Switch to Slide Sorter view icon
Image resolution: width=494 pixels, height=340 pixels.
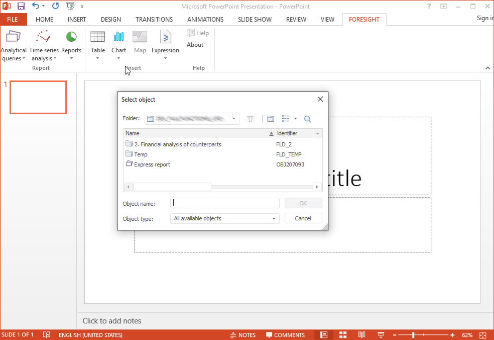coord(343,335)
